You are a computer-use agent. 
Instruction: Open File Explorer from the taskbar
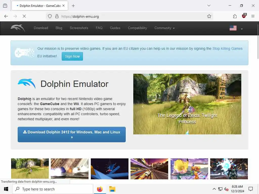pos(112,189)
